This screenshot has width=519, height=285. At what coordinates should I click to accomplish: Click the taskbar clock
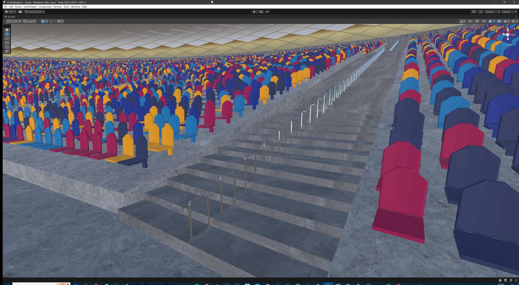[501, 284]
